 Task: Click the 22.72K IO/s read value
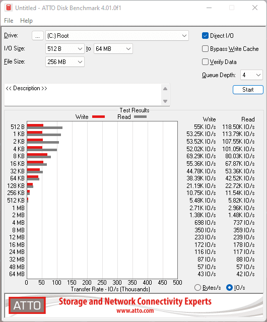click(x=240, y=186)
